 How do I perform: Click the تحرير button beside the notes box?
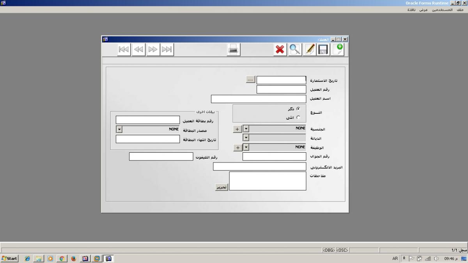point(222,187)
